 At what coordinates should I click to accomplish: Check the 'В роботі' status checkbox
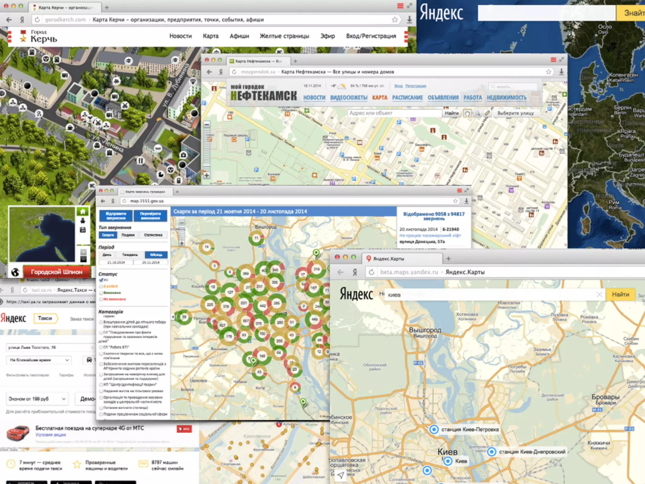[x=101, y=286]
